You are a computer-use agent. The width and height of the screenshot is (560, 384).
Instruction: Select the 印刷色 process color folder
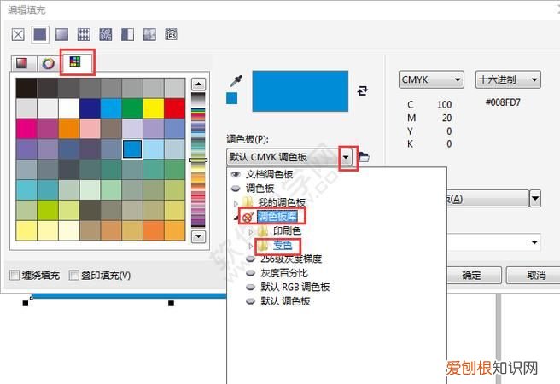(287, 231)
